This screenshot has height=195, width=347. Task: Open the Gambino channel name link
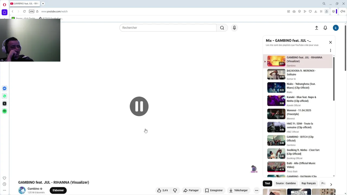click(33, 189)
